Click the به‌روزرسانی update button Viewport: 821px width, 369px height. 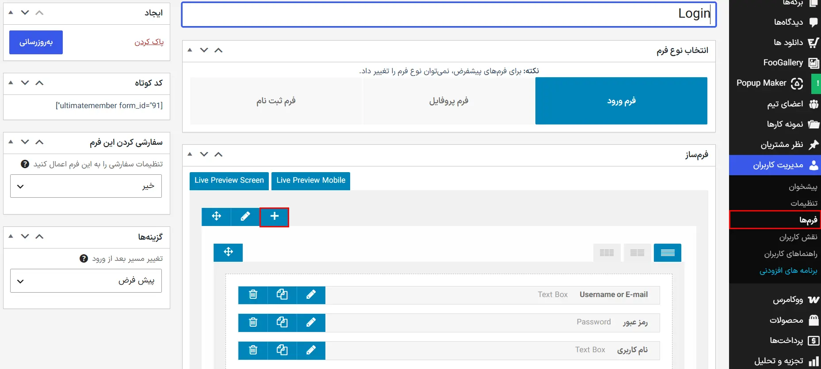[36, 42]
